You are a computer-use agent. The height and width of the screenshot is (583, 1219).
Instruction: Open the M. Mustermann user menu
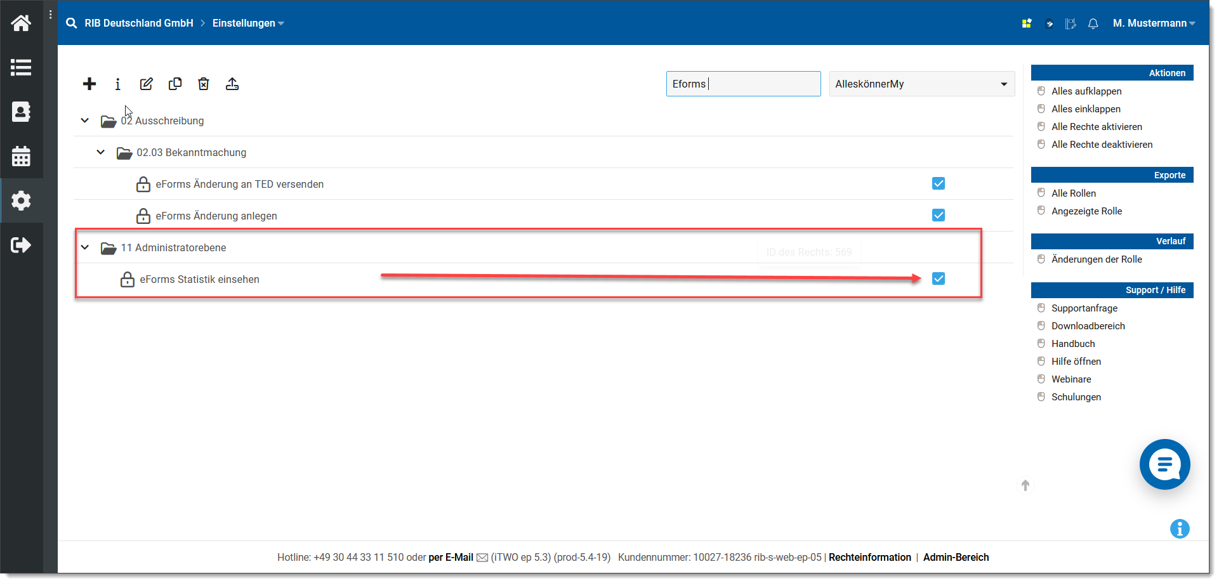click(1154, 23)
